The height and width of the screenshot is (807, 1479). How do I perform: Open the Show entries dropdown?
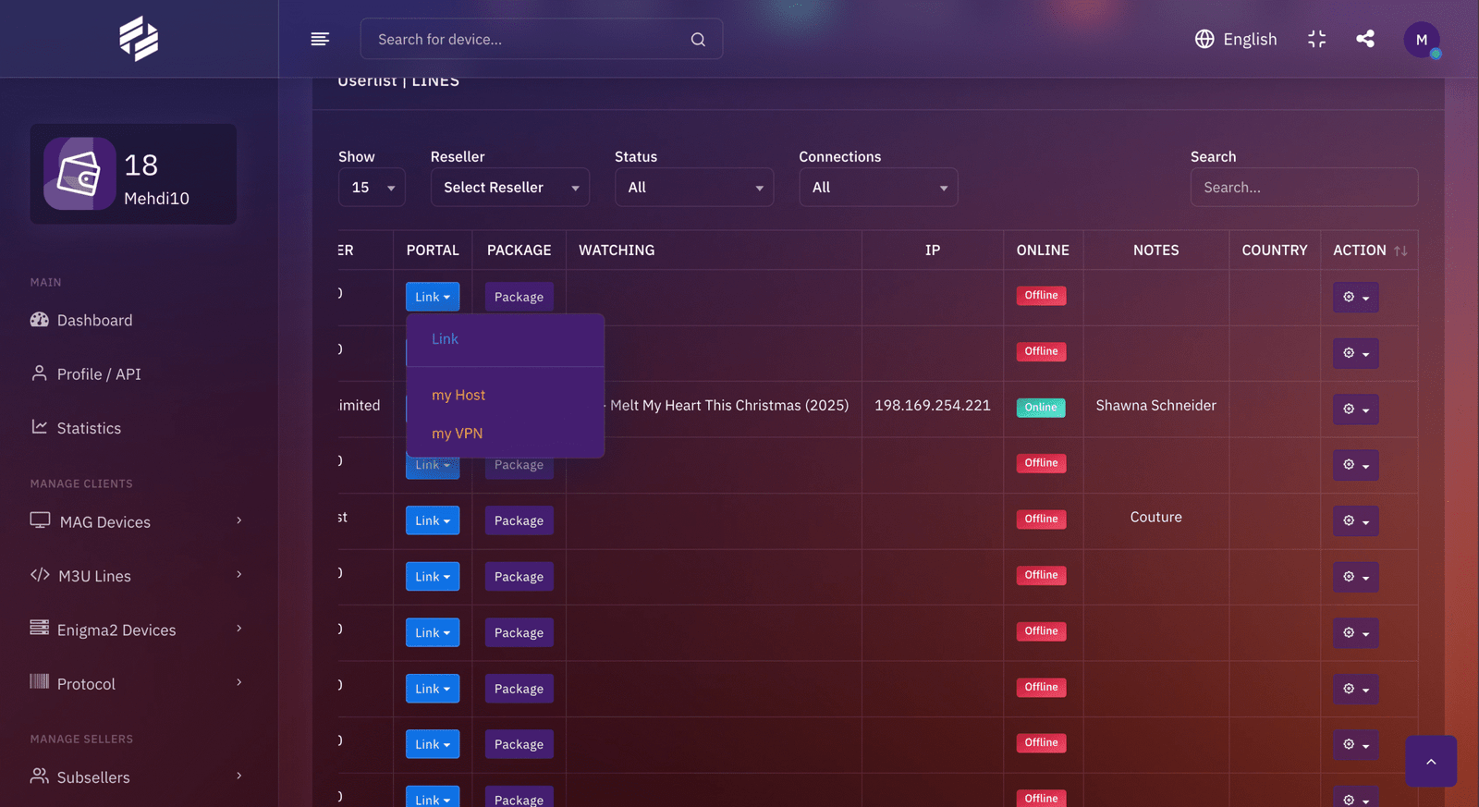click(372, 188)
